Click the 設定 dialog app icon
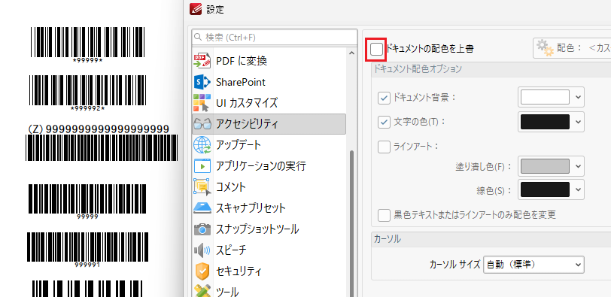This screenshot has height=297, width=611. coord(195,9)
